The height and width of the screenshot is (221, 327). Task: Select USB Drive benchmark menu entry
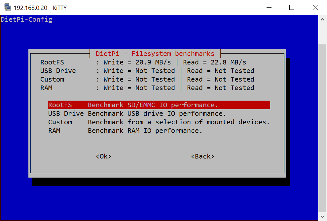(x=137, y=113)
